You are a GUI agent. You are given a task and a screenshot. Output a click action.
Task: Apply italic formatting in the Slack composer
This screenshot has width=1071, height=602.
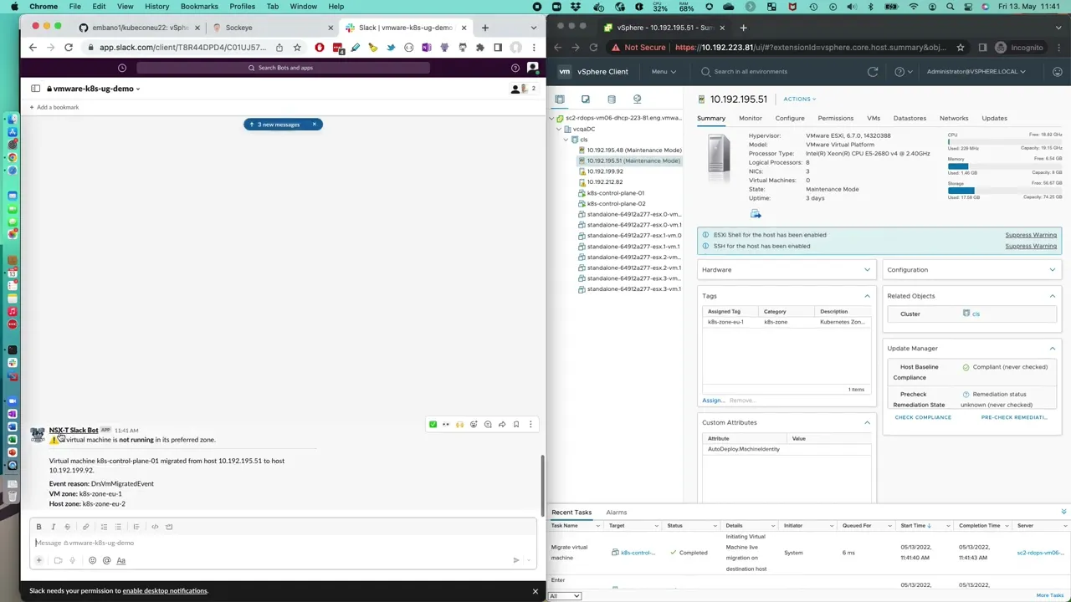pos(53,527)
